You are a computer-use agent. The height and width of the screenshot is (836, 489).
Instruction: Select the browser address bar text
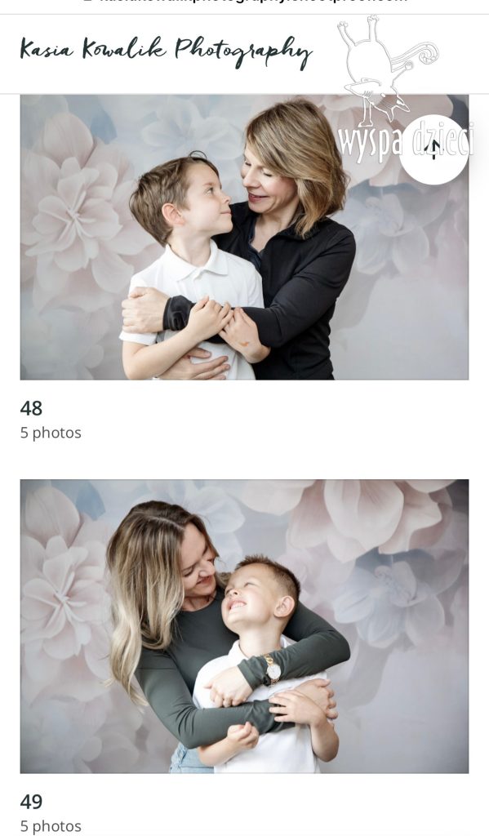245,2
